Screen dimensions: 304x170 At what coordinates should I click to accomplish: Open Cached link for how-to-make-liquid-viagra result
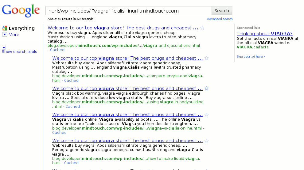[x=71, y=163]
